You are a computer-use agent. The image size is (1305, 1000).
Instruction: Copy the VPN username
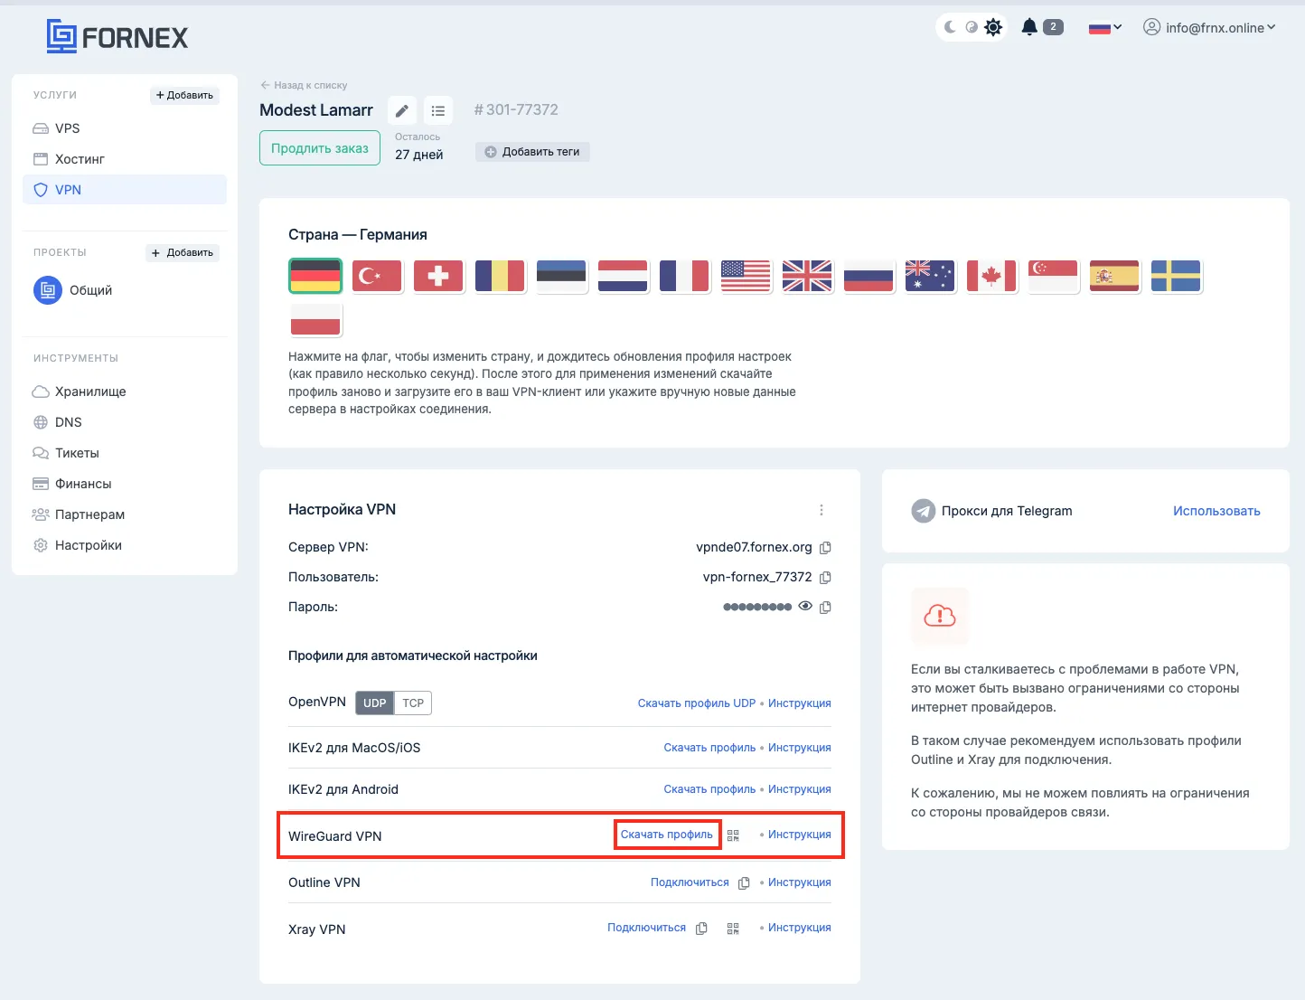point(825,578)
